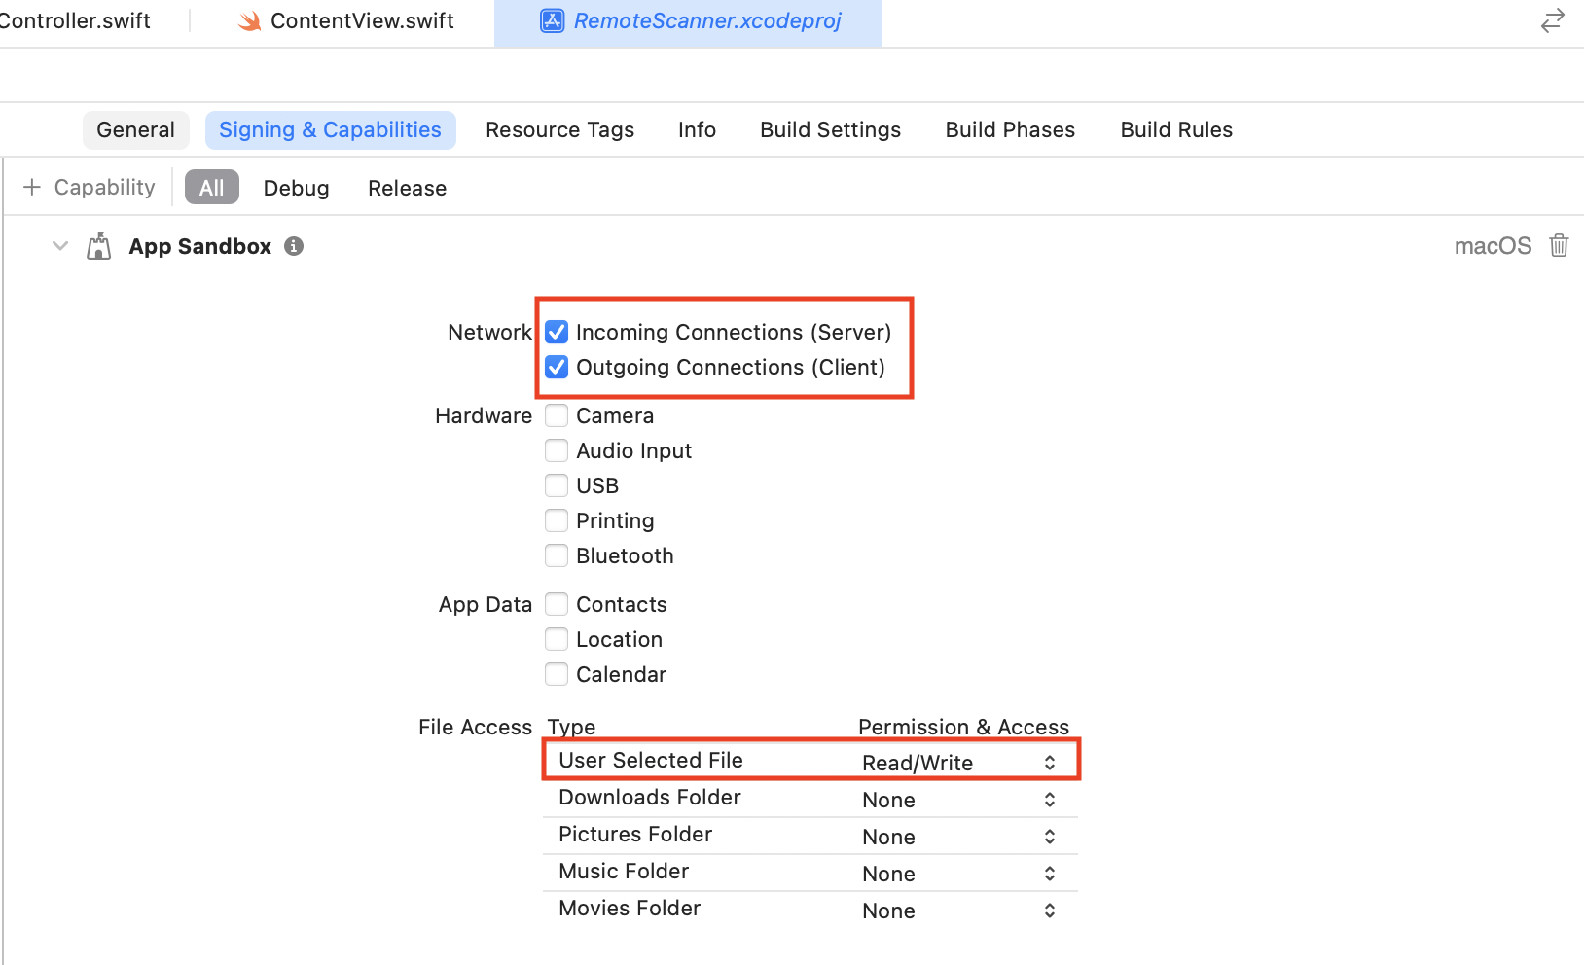Open User Selected File permission dropdown
Image resolution: width=1584 pixels, height=965 pixels.
1049,763
